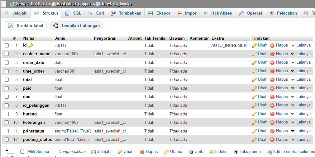Expand Lainnya options for posting_status row
This screenshot has height=157, width=315.
pyautogui.click(x=301, y=140)
